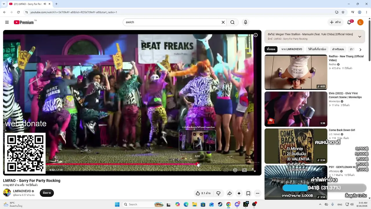The image size is (371, 209).
Task: Open the Elvis First Concert Scene thumbnail
Action: click(296, 109)
